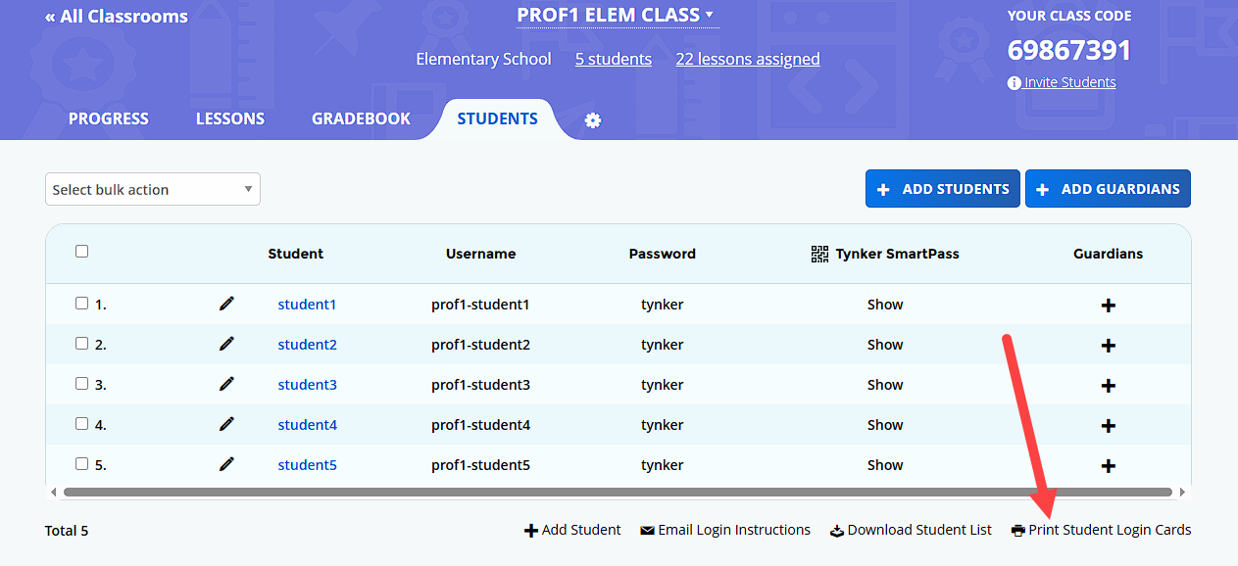The width and height of the screenshot is (1238, 566).
Task: Switch to the Gradebook tab
Action: tap(361, 118)
